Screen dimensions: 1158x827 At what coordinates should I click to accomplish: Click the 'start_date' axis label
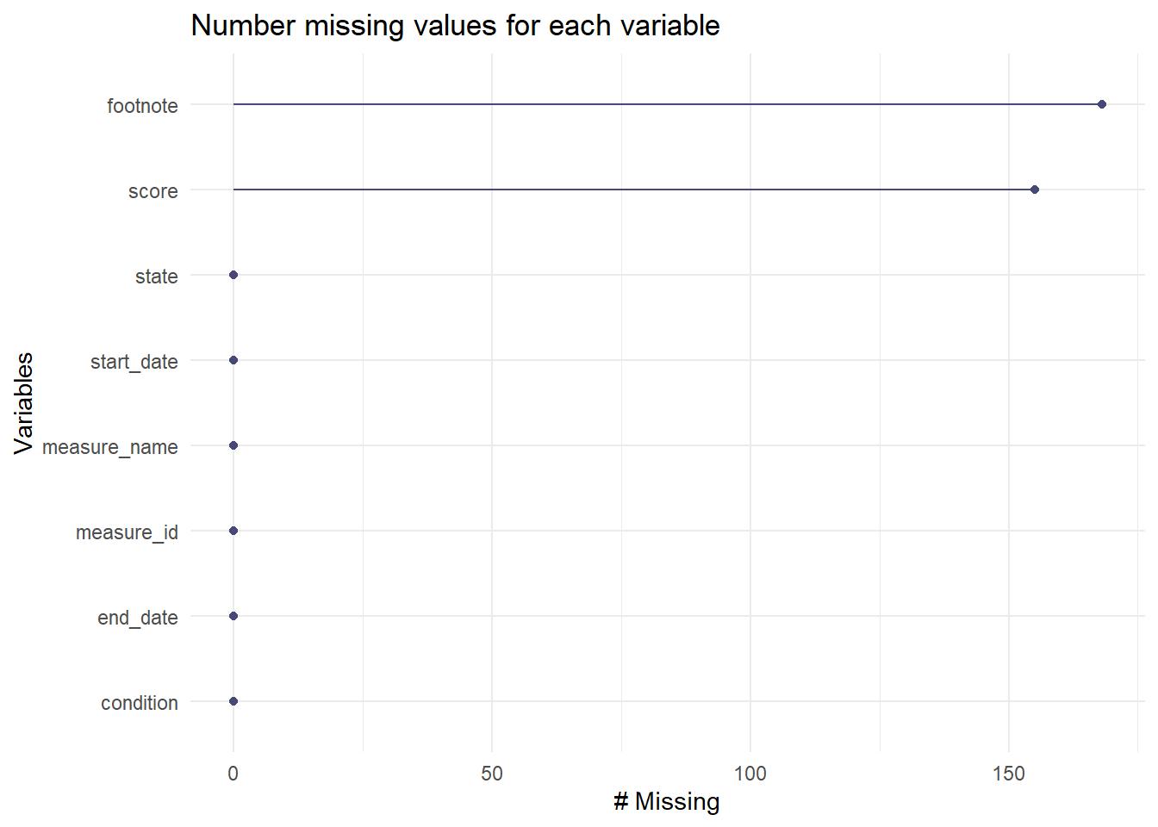134,362
